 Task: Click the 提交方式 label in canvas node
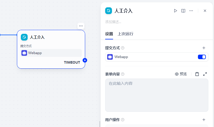(26, 46)
